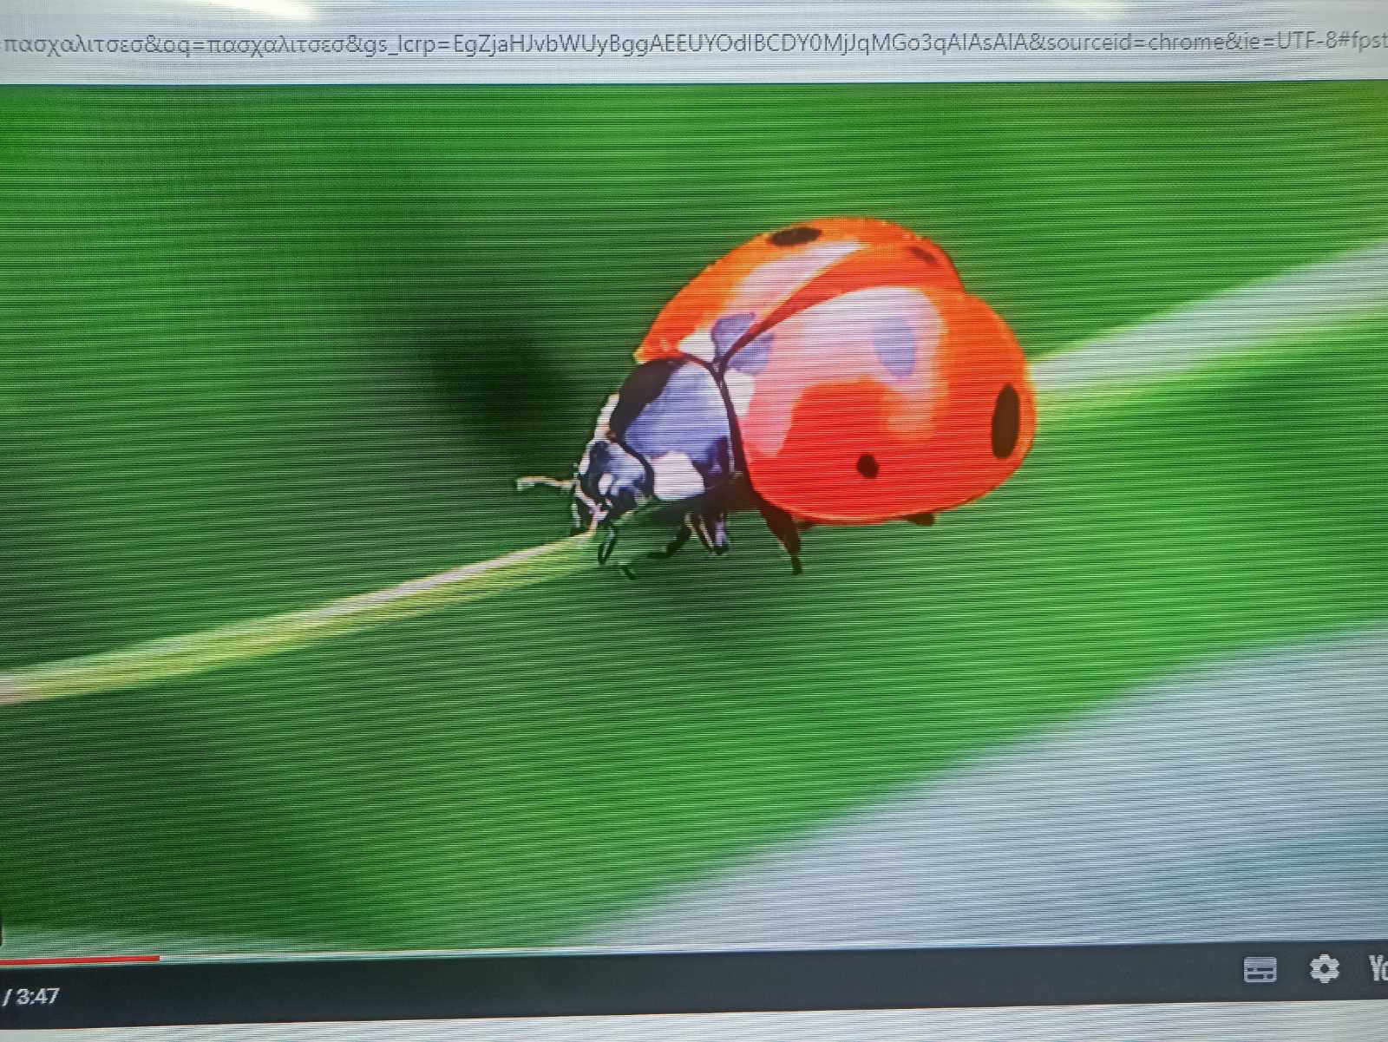Click the red played portion of progress bar

78,959
